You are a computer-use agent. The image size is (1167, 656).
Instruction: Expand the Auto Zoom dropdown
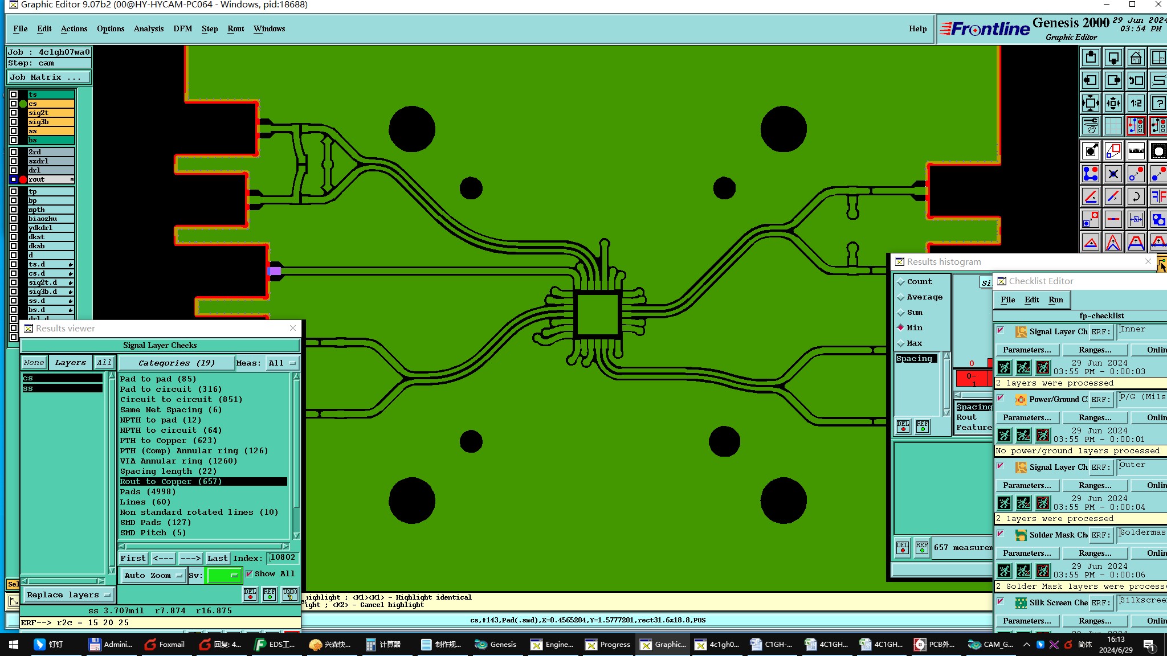pyautogui.click(x=153, y=575)
